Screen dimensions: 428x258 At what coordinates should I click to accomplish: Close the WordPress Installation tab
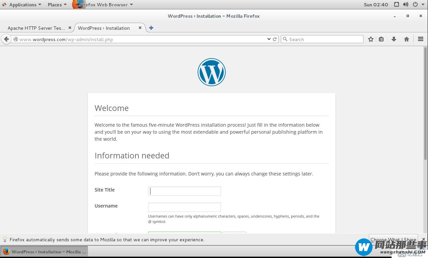pos(140,28)
